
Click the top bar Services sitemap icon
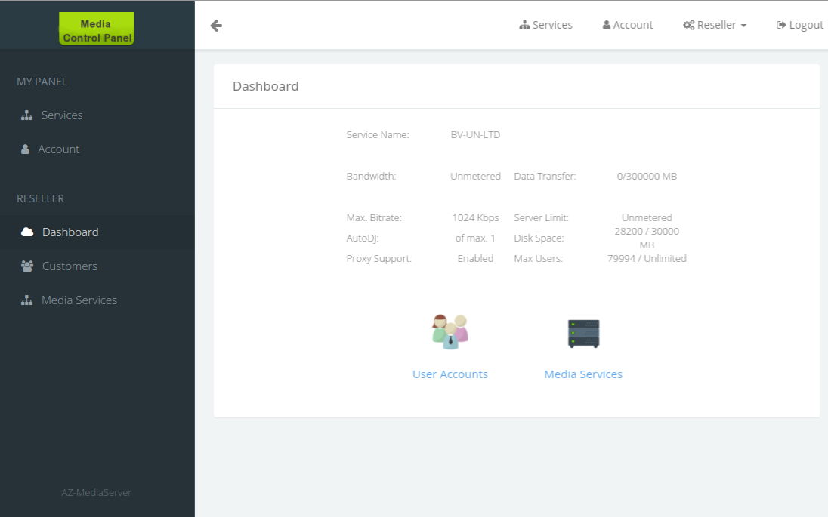524,26
